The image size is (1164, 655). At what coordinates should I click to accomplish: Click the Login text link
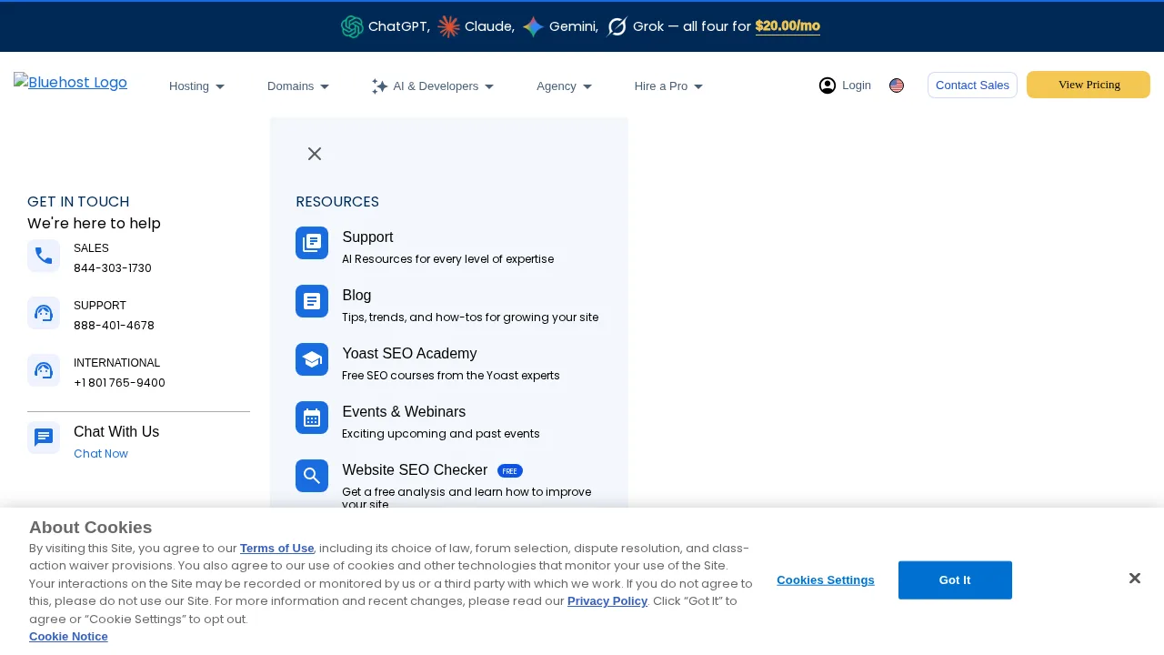[x=857, y=86]
